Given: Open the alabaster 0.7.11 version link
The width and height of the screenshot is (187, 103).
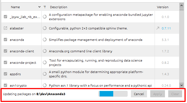Looking at the screenshot, I should click(x=166, y=28).
